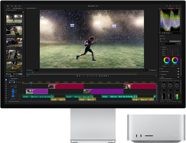The height and width of the screenshot is (143, 186).
Task: Click the audio mixer record button
Action: [177, 102]
